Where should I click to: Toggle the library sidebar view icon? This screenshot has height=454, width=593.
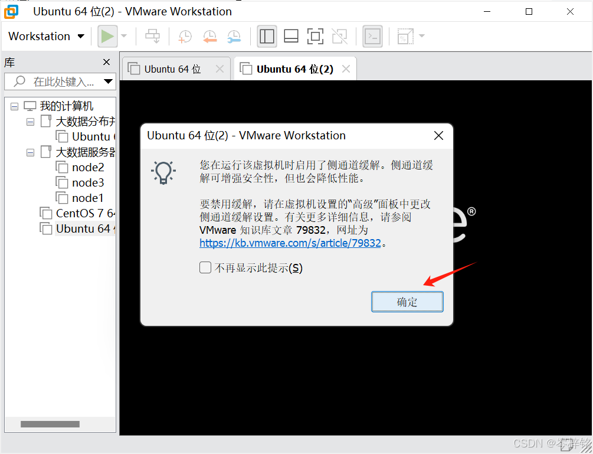pos(267,37)
